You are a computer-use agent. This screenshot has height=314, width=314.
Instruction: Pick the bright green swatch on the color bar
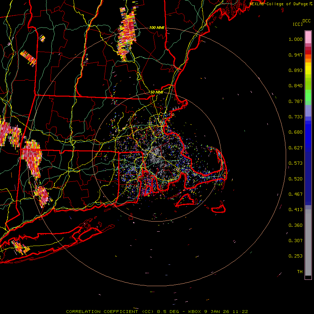point(308,95)
